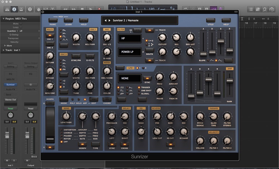Click the Inst 1 channel pan knob
Image resolution: width=279 pixels, height=169 pixels.
(11, 115)
